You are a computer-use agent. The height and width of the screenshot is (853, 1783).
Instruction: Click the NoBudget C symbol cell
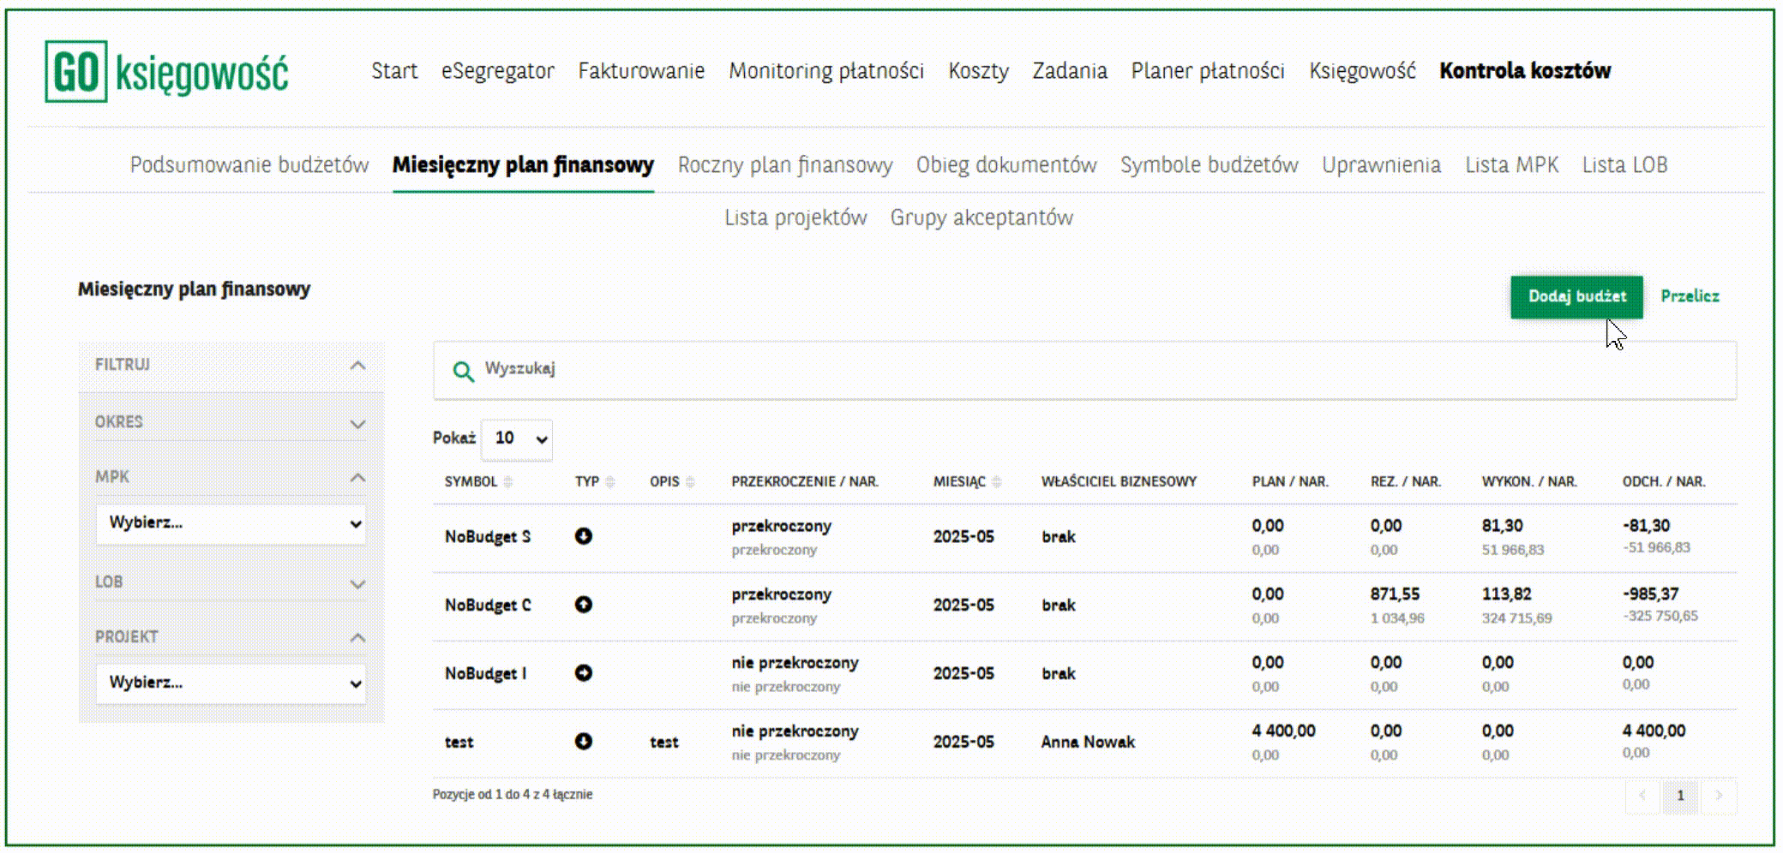(x=488, y=605)
